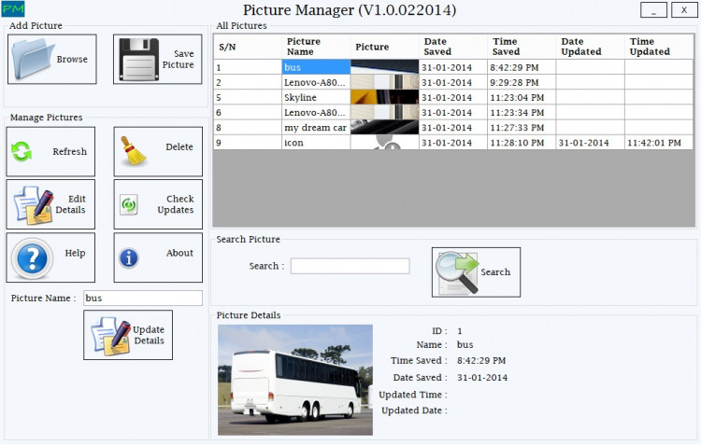Click the green Refresh arrows icon

[21, 151]
